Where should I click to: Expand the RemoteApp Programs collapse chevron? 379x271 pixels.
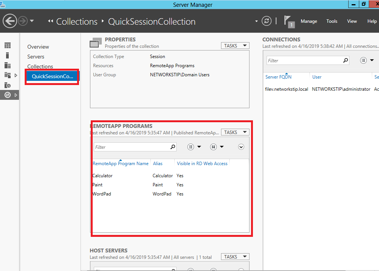pos(241,147)
